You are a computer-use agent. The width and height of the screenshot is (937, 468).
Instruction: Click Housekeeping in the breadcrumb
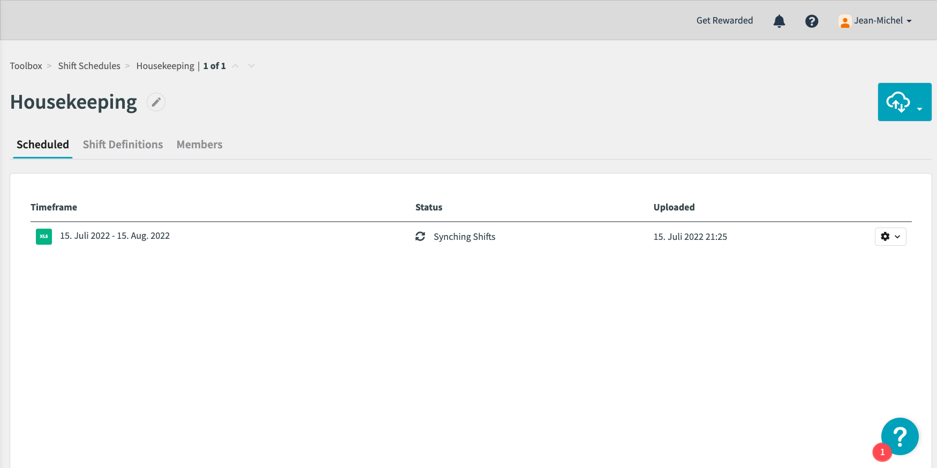pyautogui.click(x=165, y=66)
